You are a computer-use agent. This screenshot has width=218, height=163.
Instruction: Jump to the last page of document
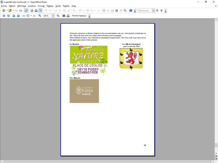[18, 16]
